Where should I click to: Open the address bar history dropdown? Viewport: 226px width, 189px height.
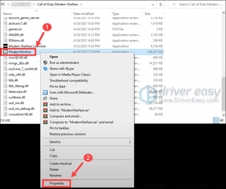click(153, 5)
